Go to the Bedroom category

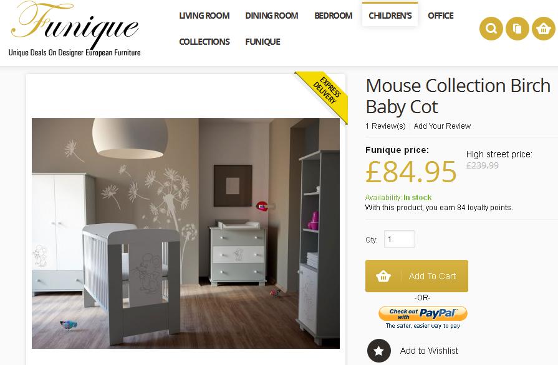click(x=334, y=16)
